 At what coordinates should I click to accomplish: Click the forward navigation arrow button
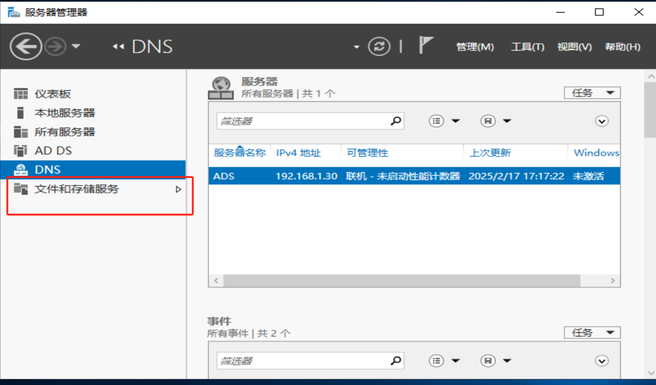(x=56, y=47)
